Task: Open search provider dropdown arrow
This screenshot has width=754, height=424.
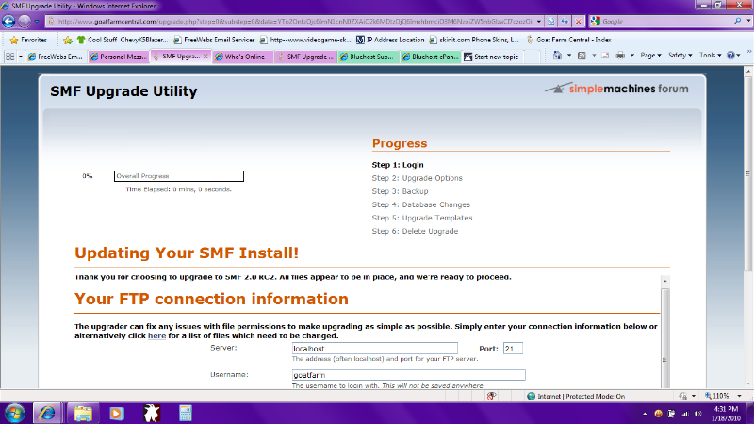Action: pyautogui.click(x=748, y=21)
